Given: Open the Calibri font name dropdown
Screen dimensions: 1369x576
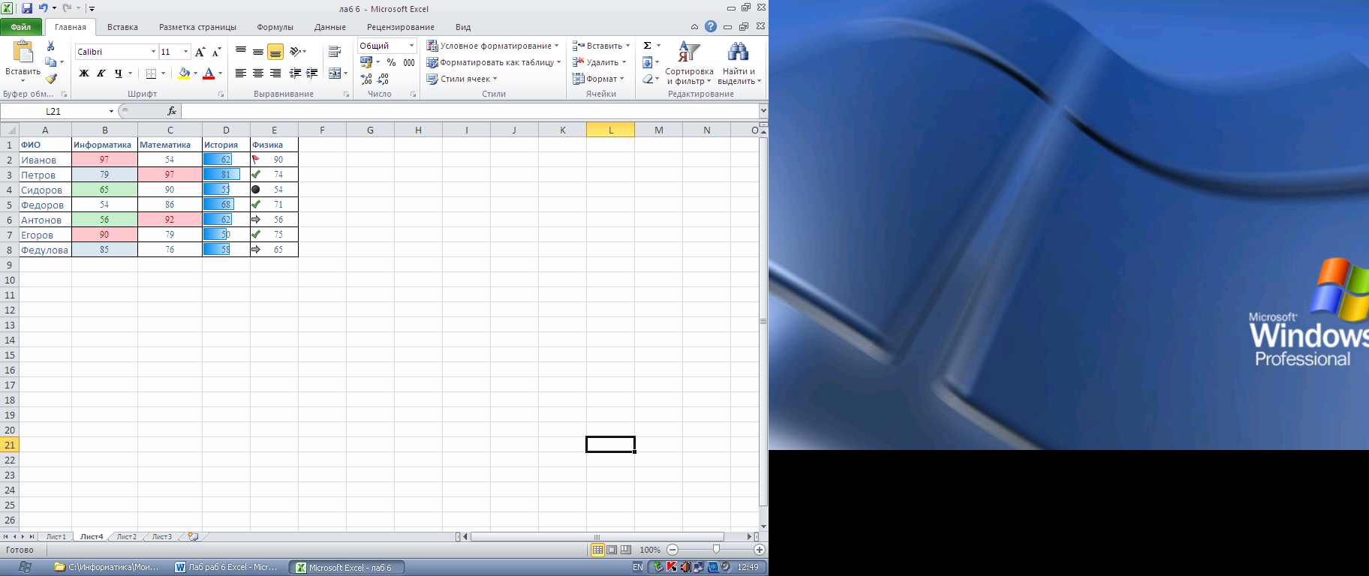Looking at the screenshot, I should (x=153, y=52).
